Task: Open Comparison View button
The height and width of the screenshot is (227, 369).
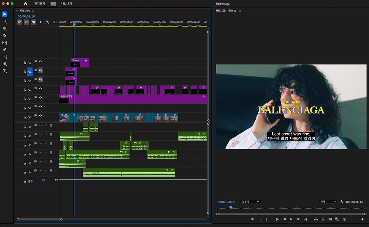Action: point(337,219)
